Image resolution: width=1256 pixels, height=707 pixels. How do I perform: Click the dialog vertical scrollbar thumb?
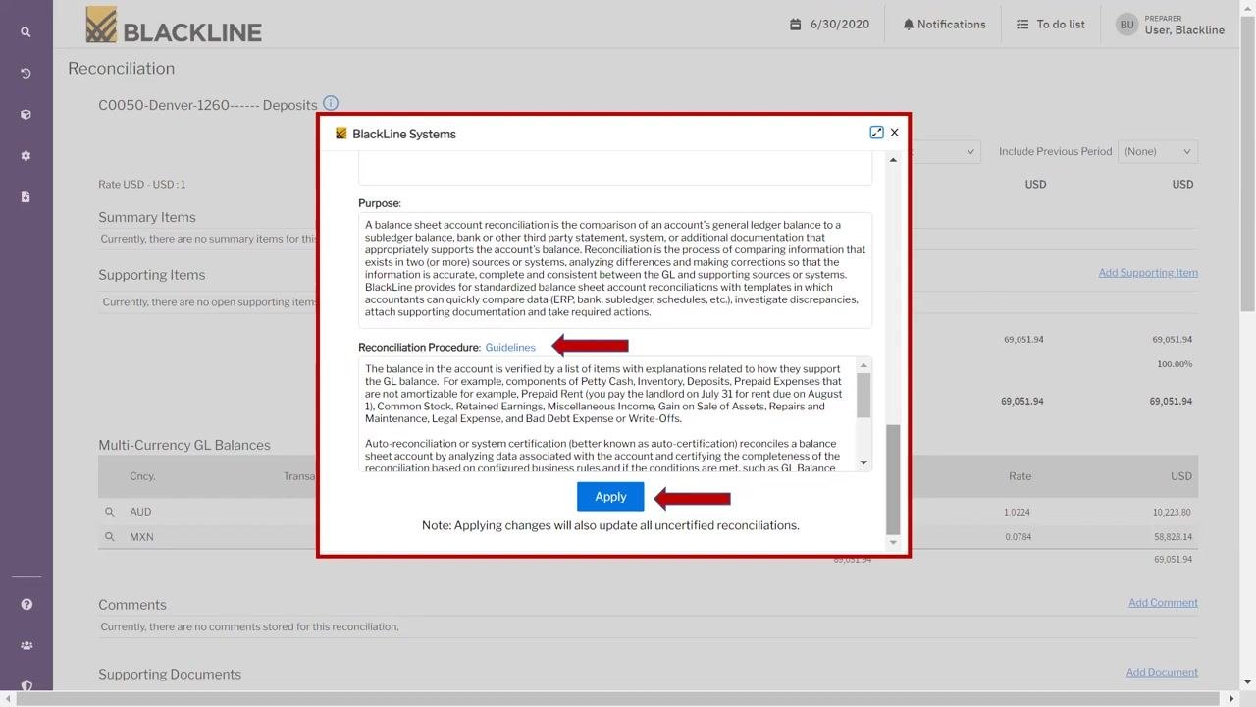(x=893, y=479)
